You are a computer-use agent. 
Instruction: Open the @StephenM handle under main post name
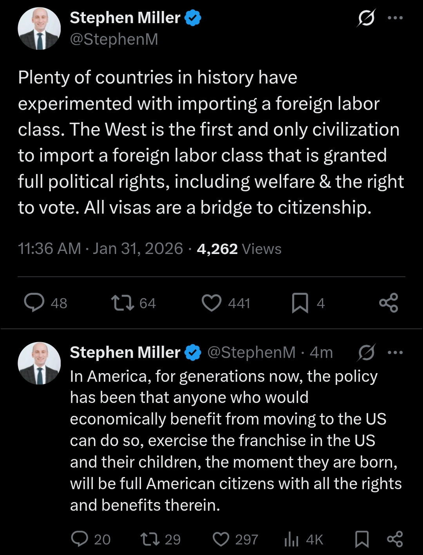pos(114,39)
